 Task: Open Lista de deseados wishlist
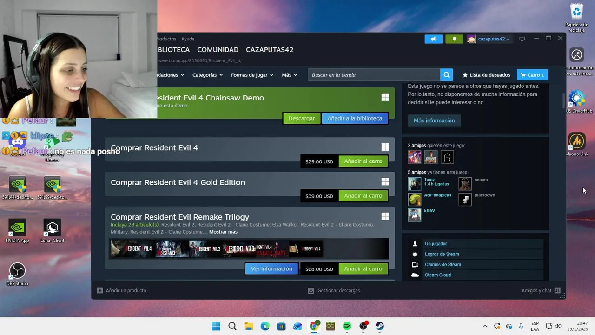[x=486, y=75]
